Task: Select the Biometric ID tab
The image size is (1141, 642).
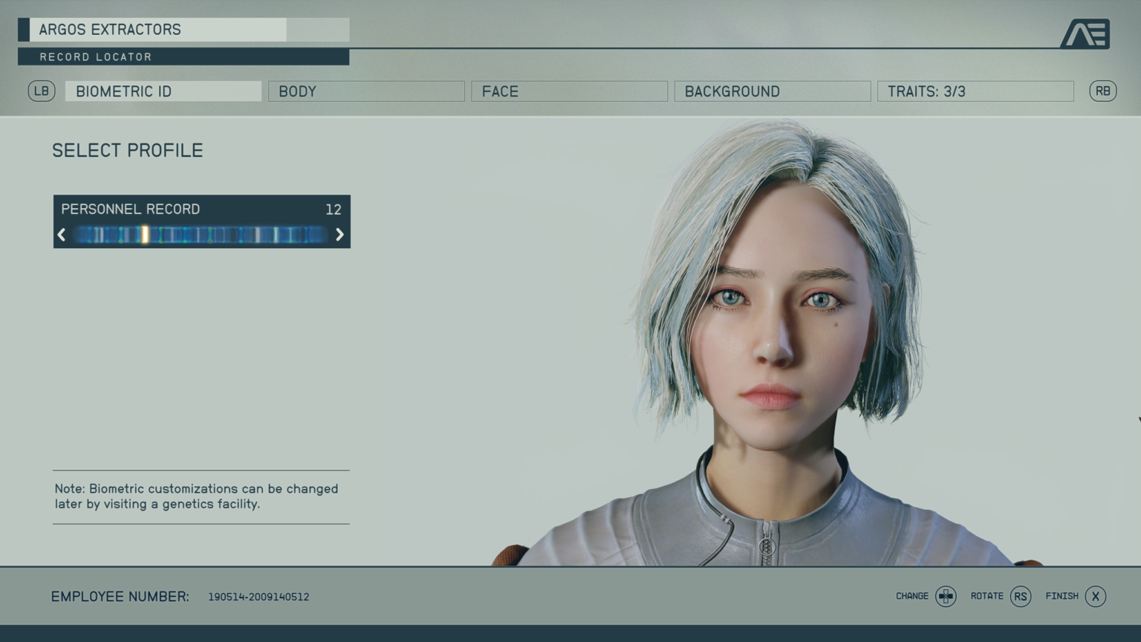Action: tap(163, 91)
